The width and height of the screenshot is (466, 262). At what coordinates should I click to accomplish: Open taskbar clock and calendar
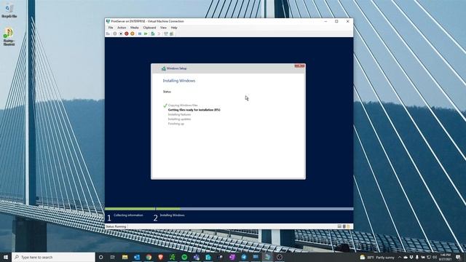[446, 257]
